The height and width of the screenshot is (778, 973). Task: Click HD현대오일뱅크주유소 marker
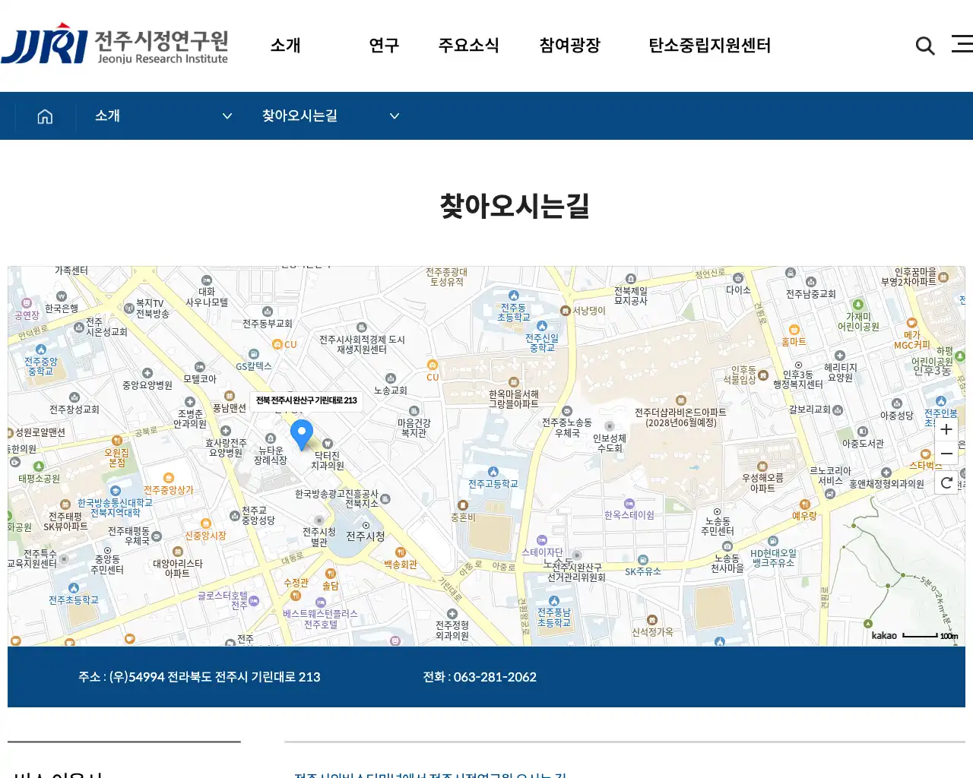click(773, 542)
